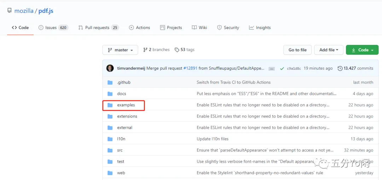Click 'yesterday' timestamp in web row

pyautogui.click(x=364, y=173)
